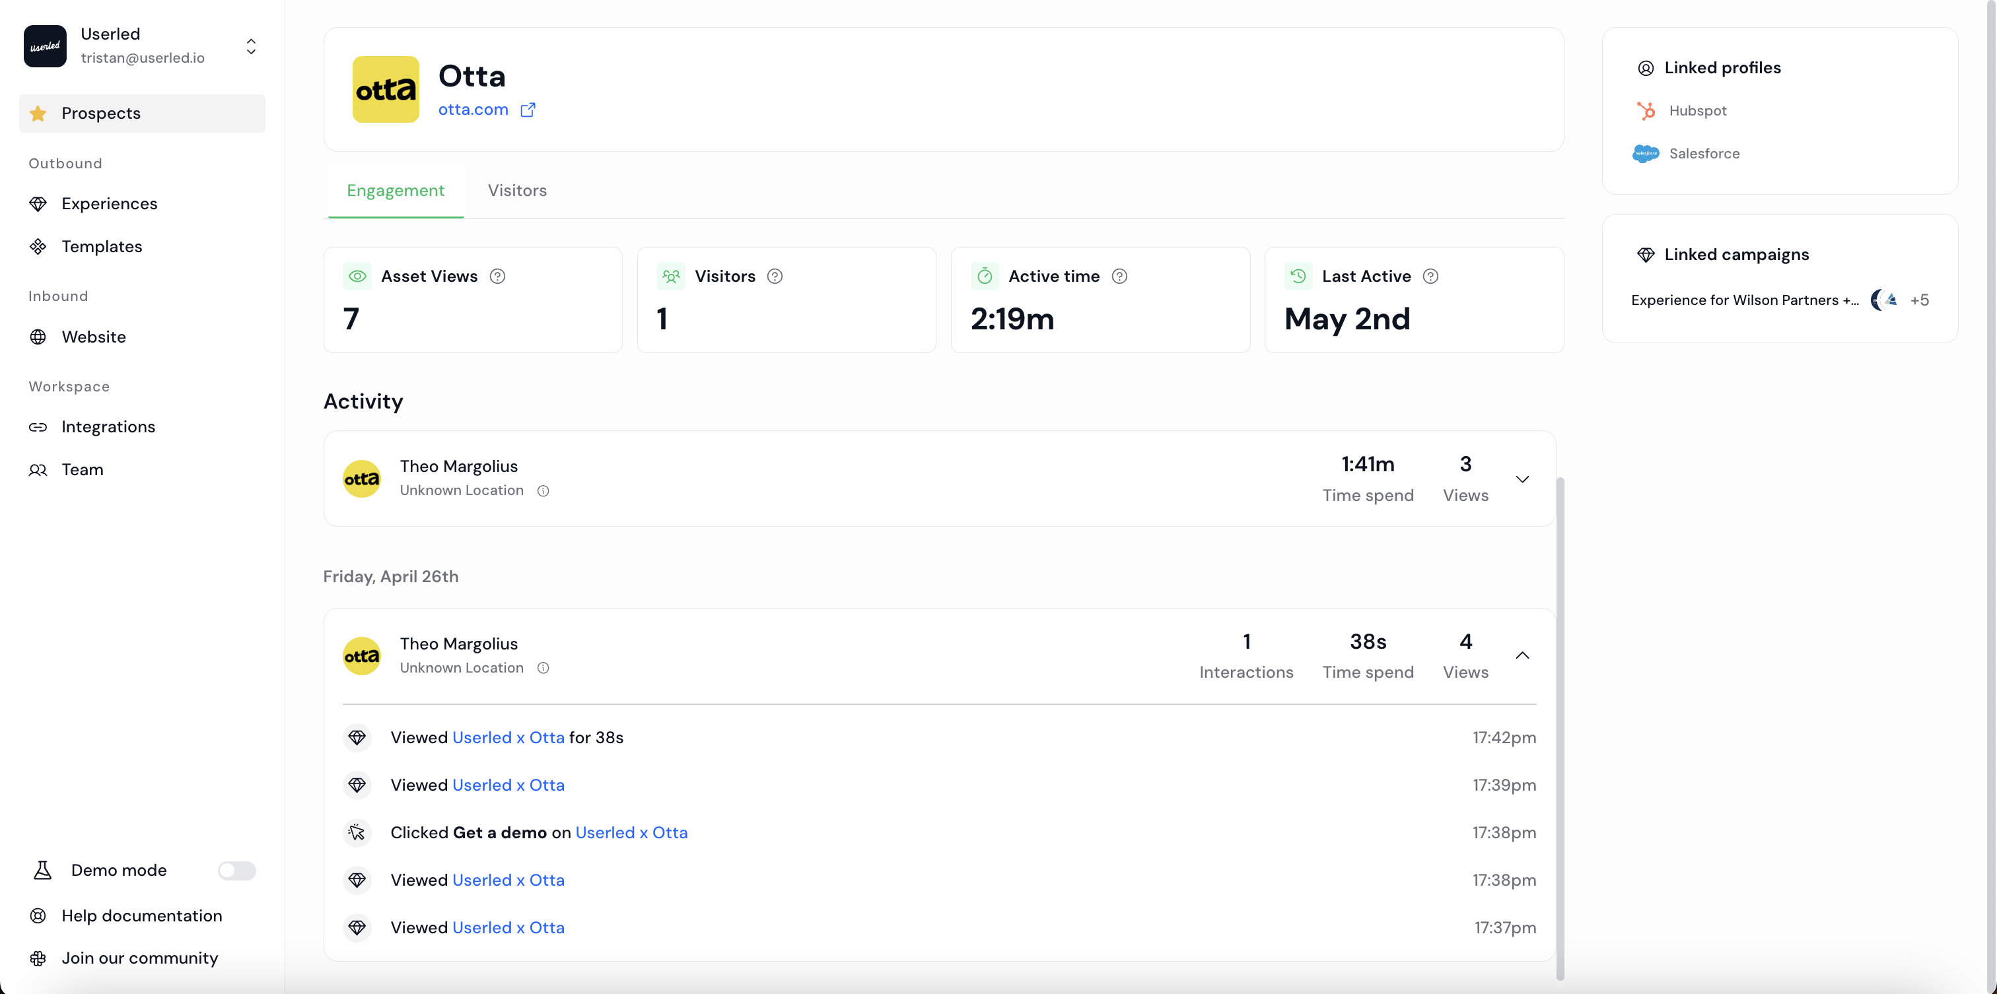Switch to the Visitors tab
1997x994 pixels.
click(517, 191)
